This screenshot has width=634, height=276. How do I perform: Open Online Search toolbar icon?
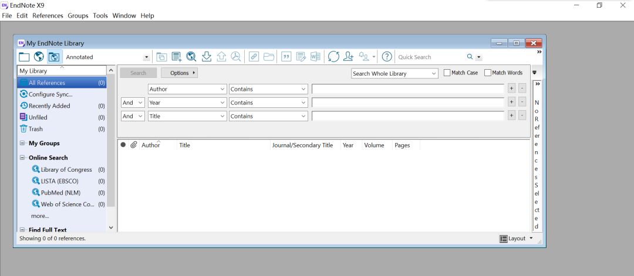(191, 57)
